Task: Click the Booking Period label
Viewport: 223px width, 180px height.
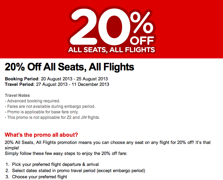Action: (x=21, y=79)
